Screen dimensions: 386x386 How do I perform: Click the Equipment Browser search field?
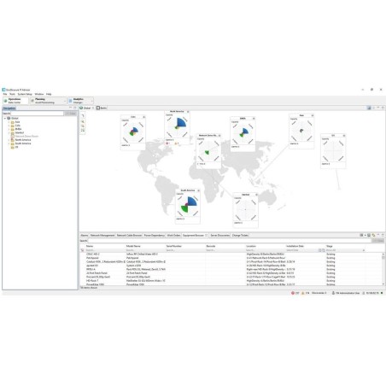[230, 241]
